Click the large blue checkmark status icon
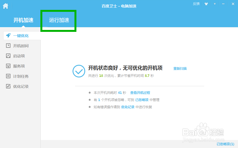238x148 pixels. 79,71
